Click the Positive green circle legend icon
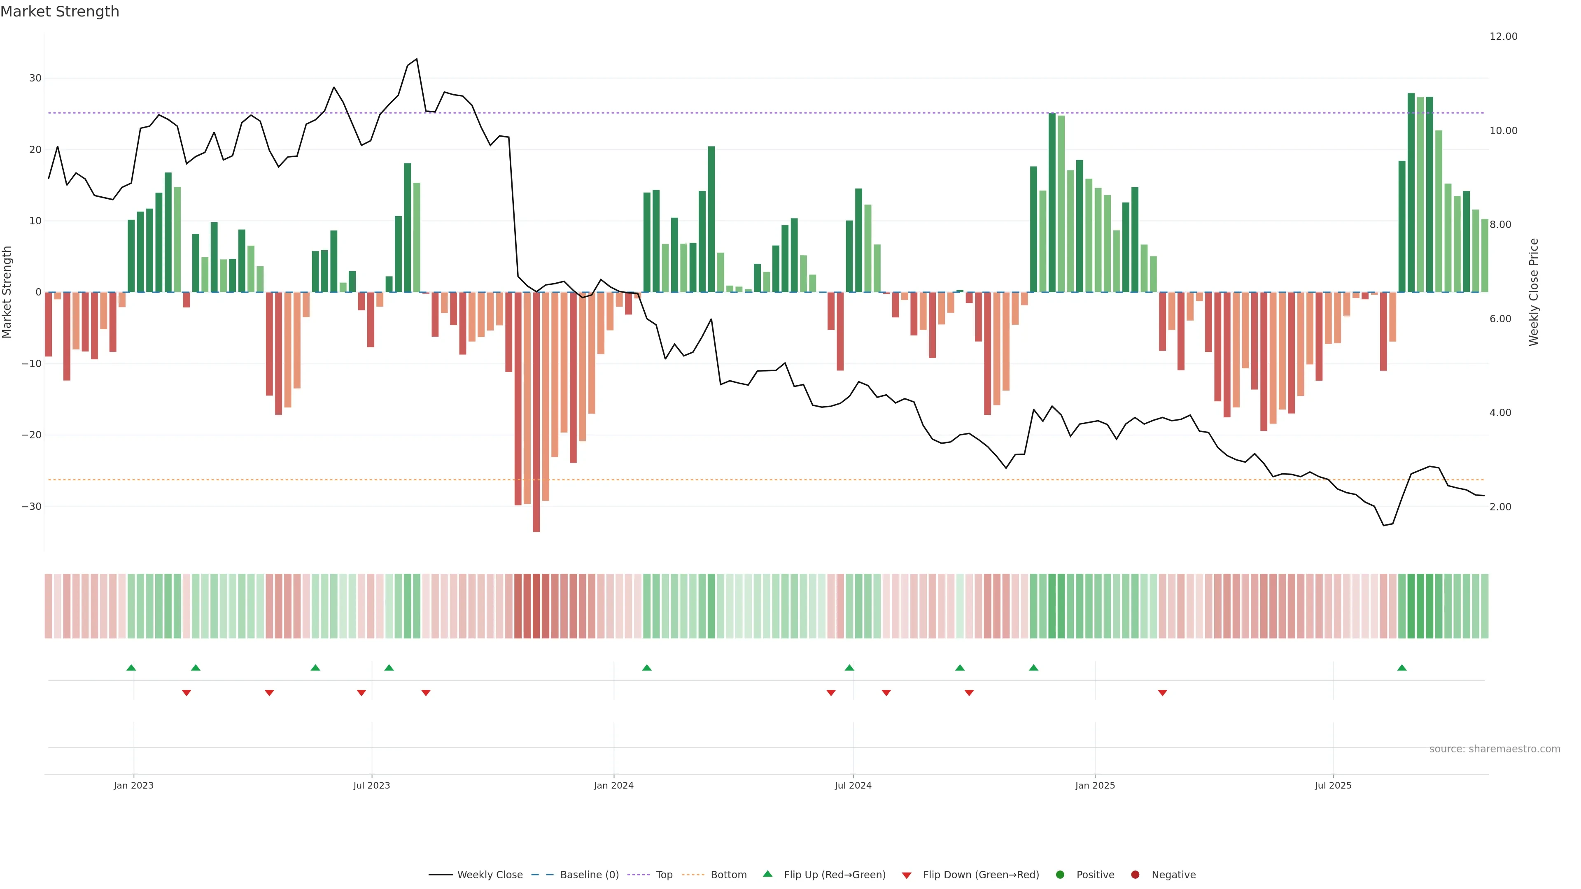1581x889 pixels. click(1060, 874)
